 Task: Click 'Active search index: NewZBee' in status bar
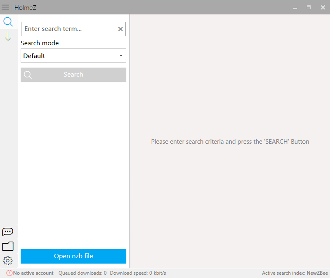tap(295, 273)
